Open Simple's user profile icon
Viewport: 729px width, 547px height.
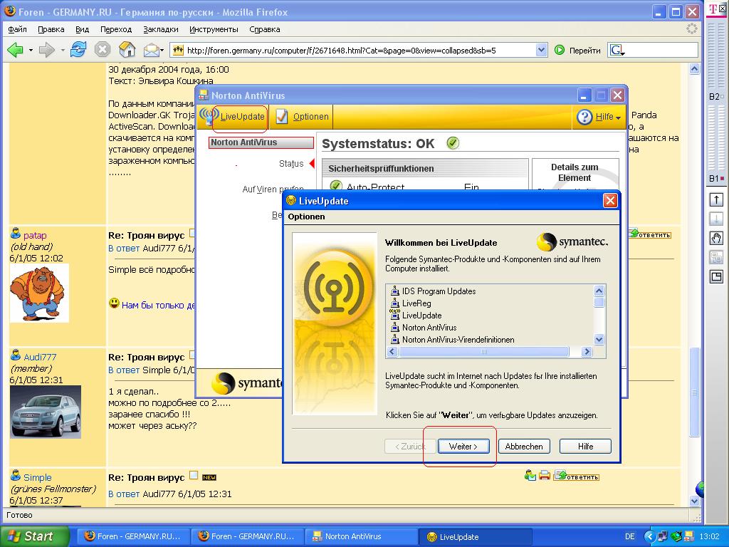(x=16, y=475)
